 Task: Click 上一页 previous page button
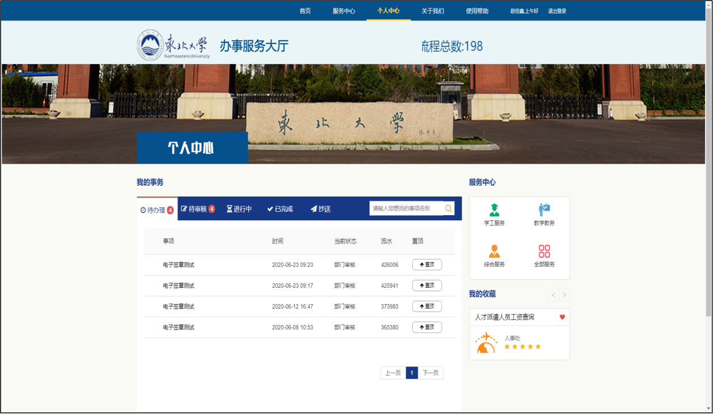(393, 373)
